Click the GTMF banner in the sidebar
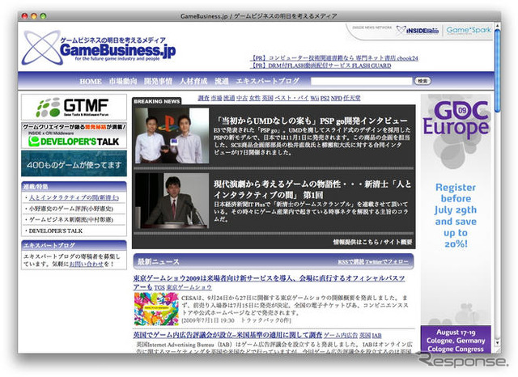Viewport: 518px width, 377px height. pos(74,107)
